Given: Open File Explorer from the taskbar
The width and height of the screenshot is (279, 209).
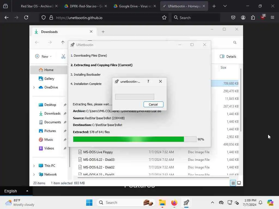Looking at the screenshot, I should click(x=162, y=202).
